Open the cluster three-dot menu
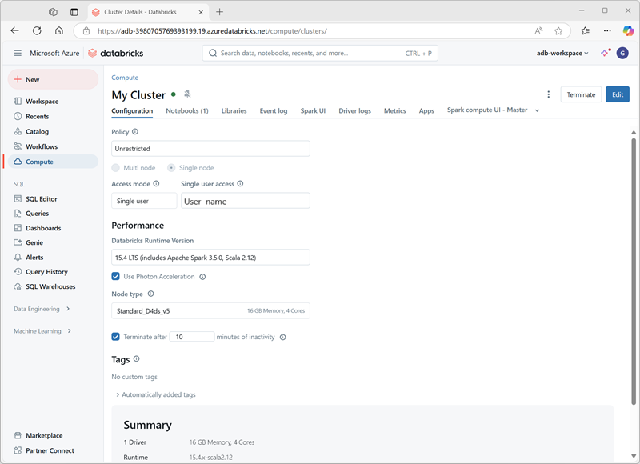 [x=548, y=94]
